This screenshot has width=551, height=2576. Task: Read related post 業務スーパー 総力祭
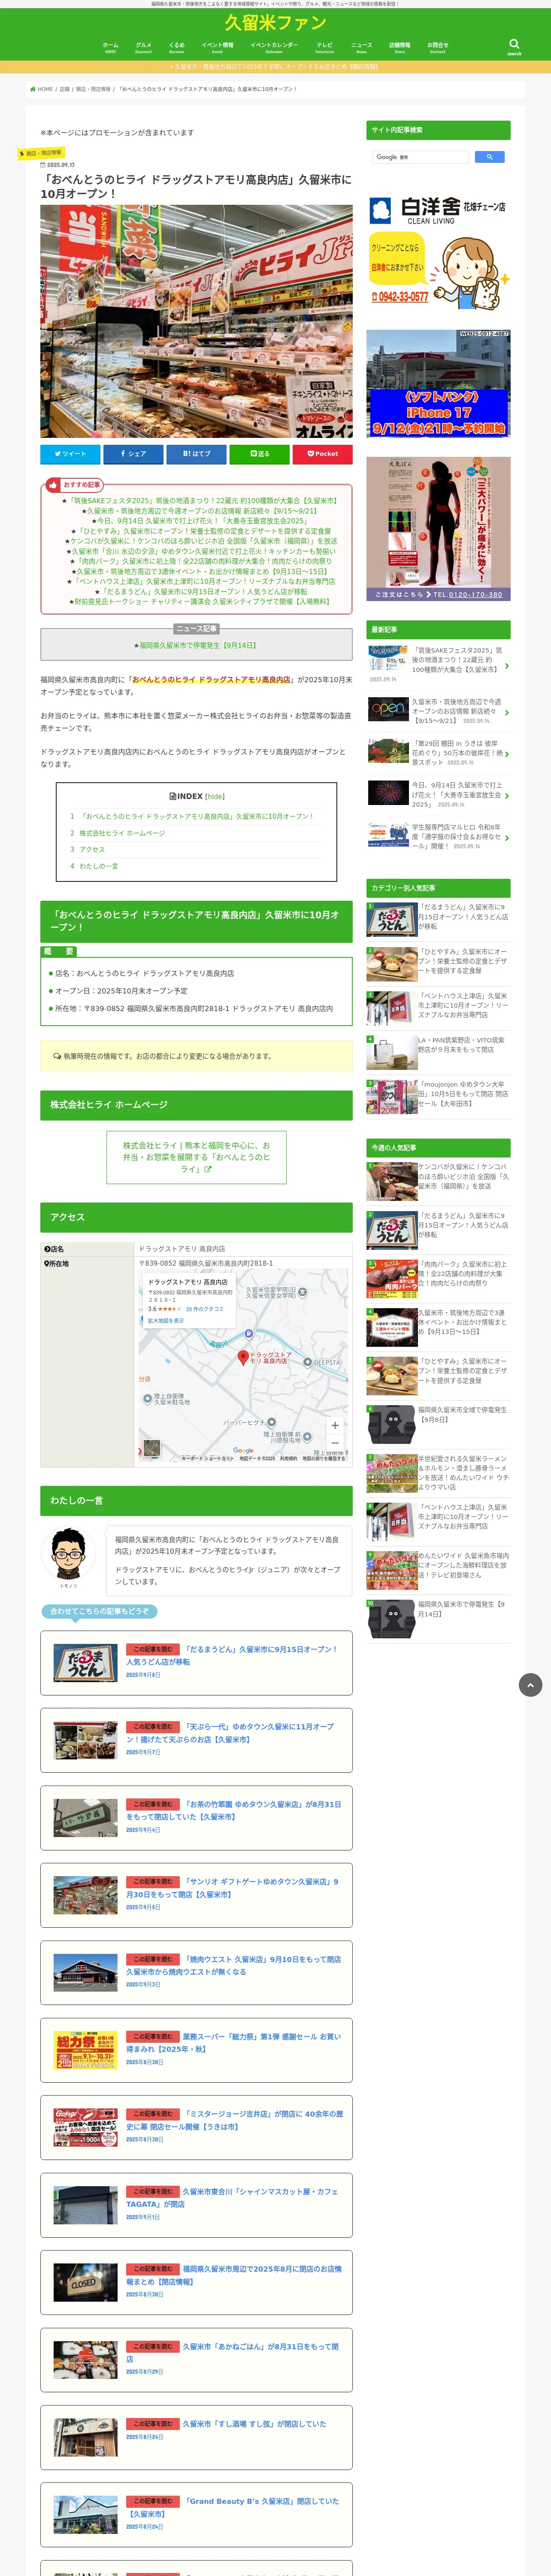[196, 2049]
